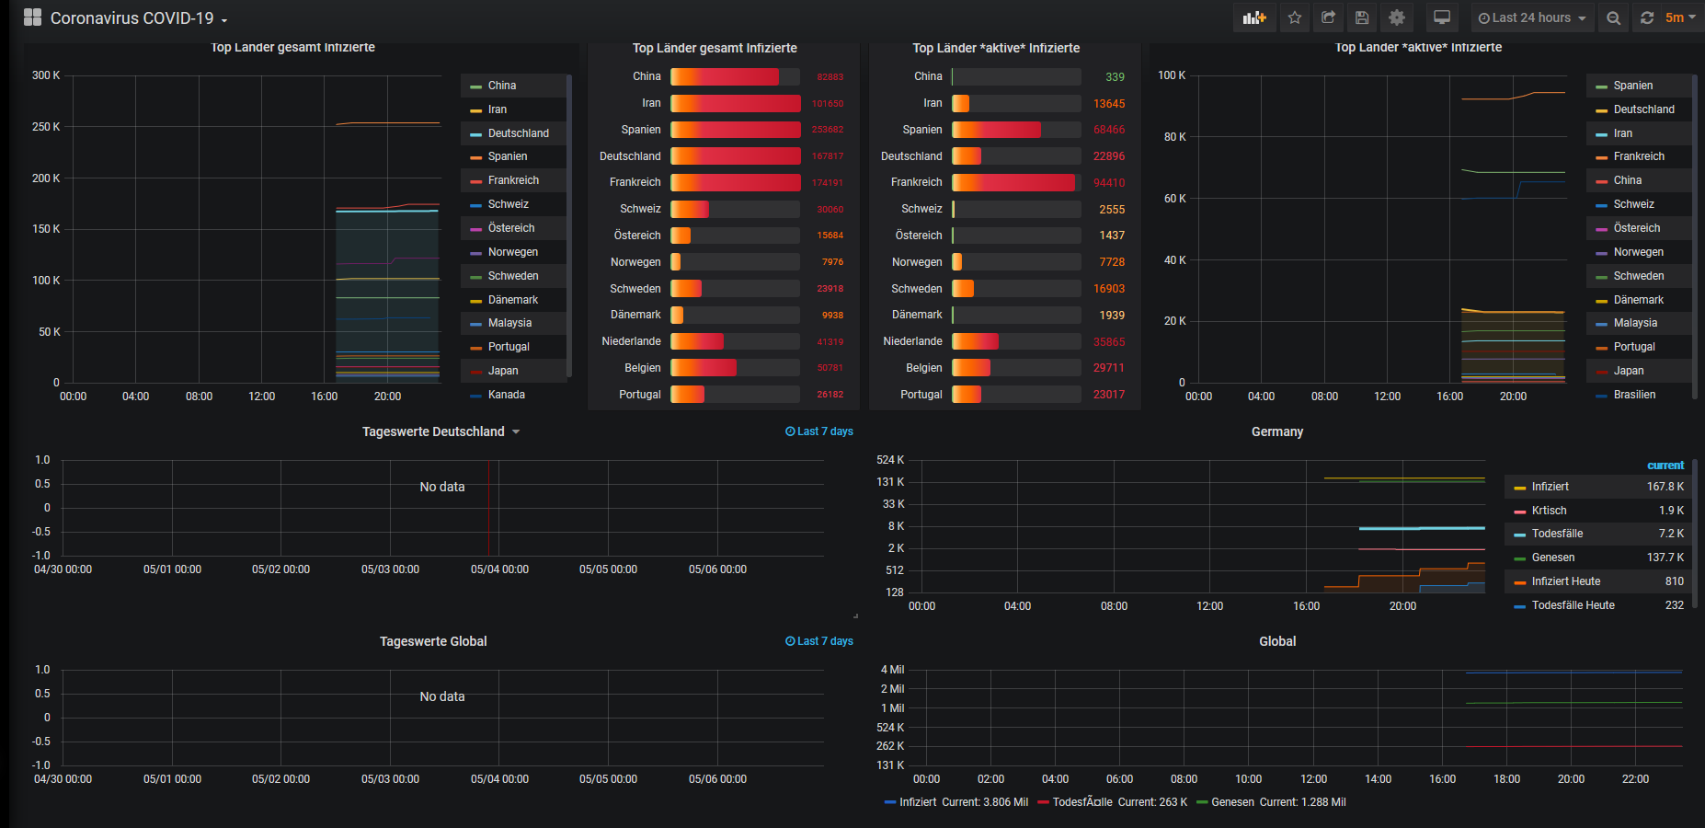Open the Grafana dashboards grid icon
This screenshot has height=828, width=1705.
point(32,17)
